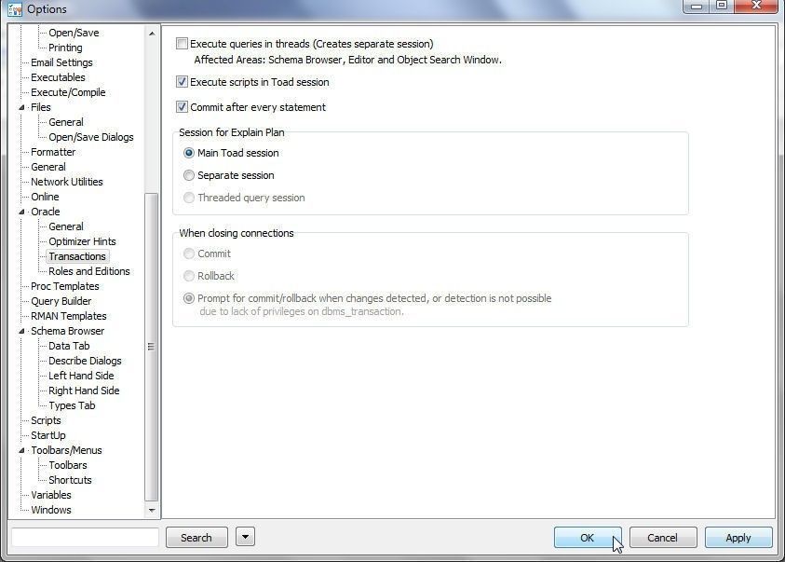Select Prompt for commit/rollback option
Viewport: 785px width, 562px height.
[189, 298]
